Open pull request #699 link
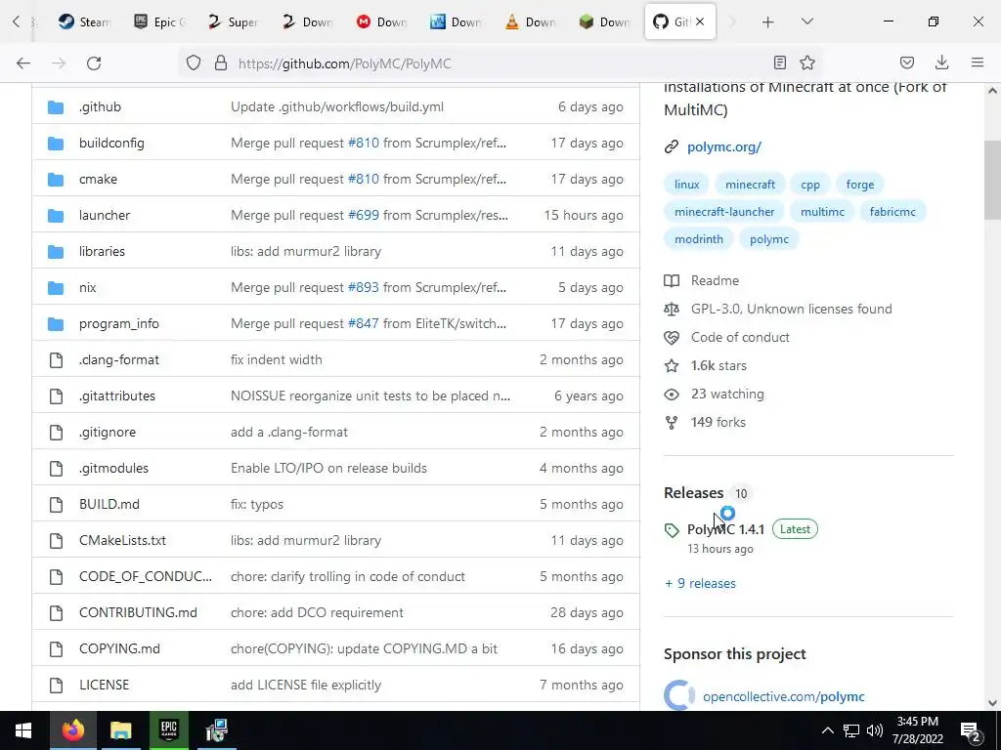1001x750 pixels. pos(364,215)
